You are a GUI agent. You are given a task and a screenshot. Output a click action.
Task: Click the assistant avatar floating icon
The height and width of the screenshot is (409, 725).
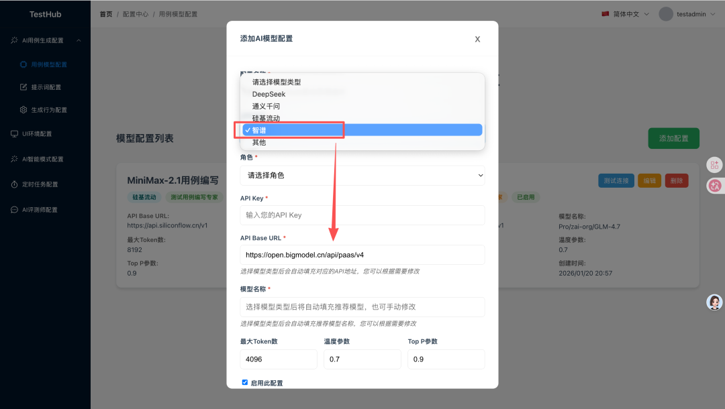click(x=714, y=302)
